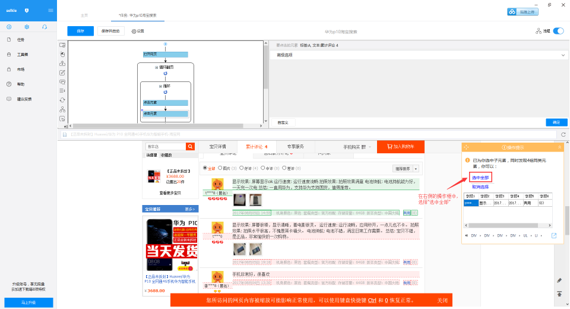Image resolution: width=570 pixels, height=309 pixels.
Task: Select the extract-data upload tool icon
Action: [62, 64]
